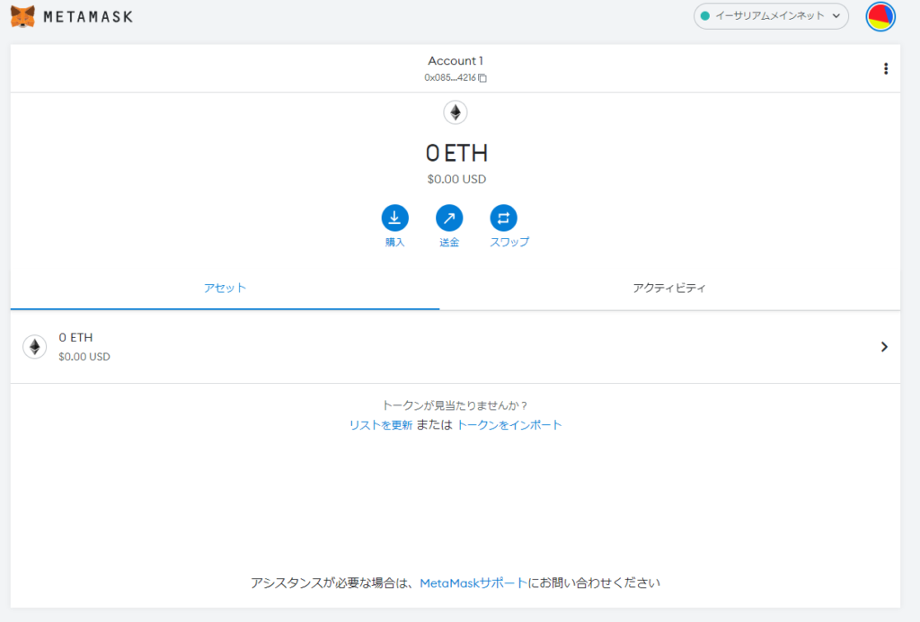
Task: Expand the イーサリアムメインネット network dropdown
Action: pos(771,16)
